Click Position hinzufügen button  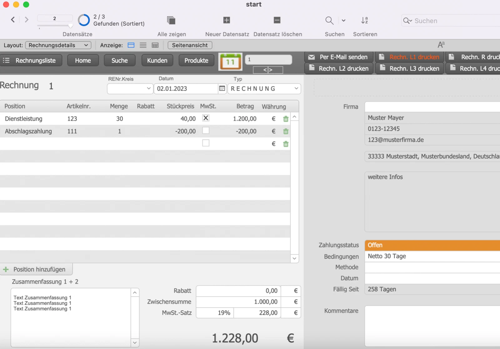coord(36,269)
